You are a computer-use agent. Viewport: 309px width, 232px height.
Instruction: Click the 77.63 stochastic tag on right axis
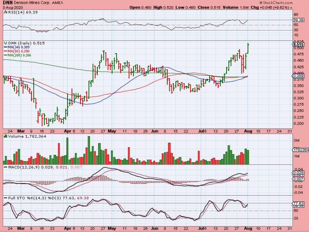pyautogui.click(x=298, y=203)
